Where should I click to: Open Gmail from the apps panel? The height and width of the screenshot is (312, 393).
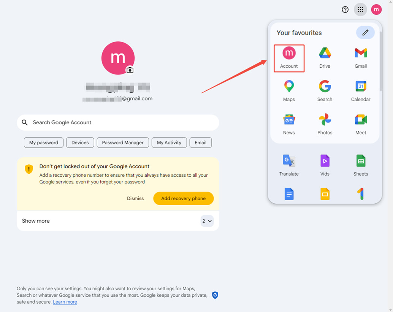point(361,58)
